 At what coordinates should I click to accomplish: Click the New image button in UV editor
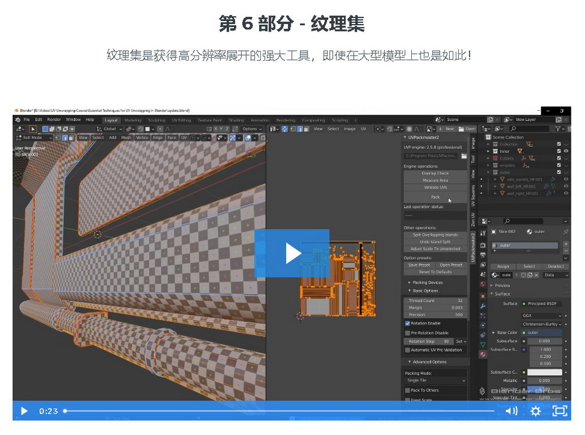(x=446, y=129)
